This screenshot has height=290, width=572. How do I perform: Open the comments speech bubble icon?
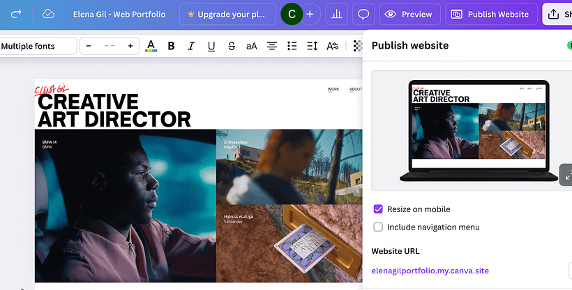pyautogui.click(x=363, y=14)
